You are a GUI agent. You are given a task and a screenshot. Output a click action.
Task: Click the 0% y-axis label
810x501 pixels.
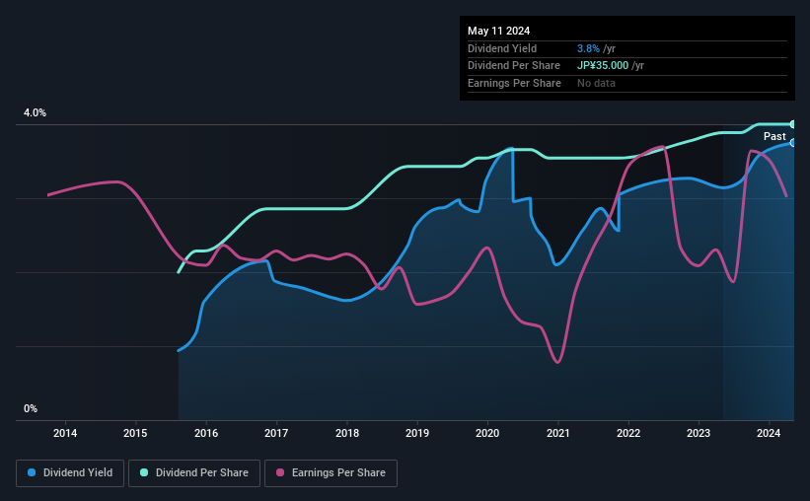tap(31, 408)
